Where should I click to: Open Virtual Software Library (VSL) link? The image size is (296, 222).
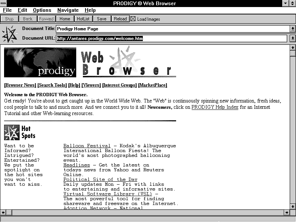coord(108,194)
